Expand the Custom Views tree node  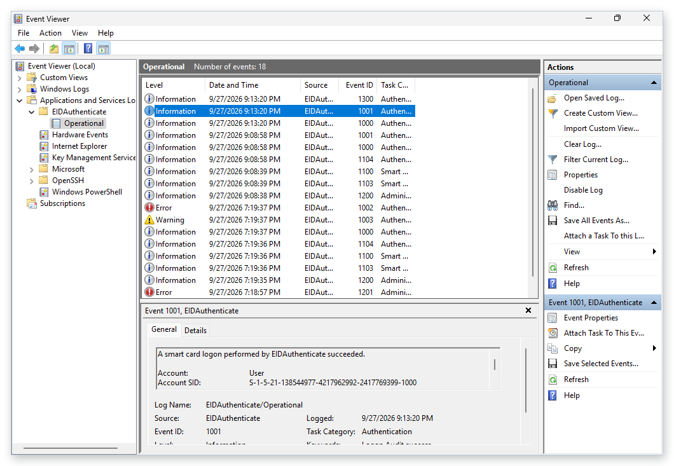pyautogui.click(x=19, y=78)
